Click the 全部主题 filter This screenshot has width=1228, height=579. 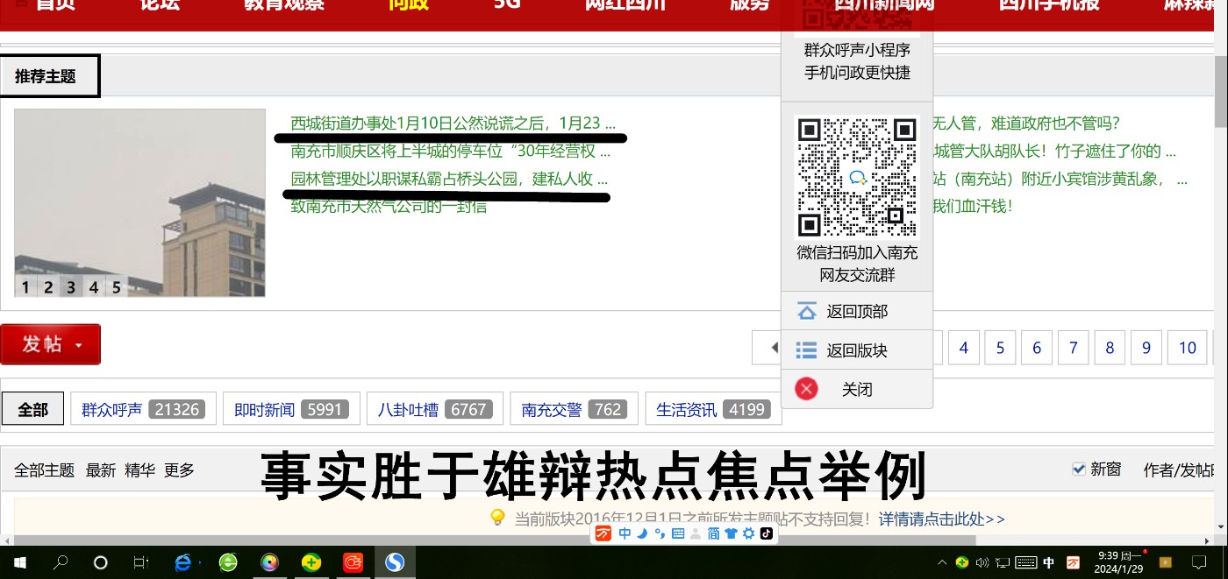pyautogui.click(x=44, y=470)
